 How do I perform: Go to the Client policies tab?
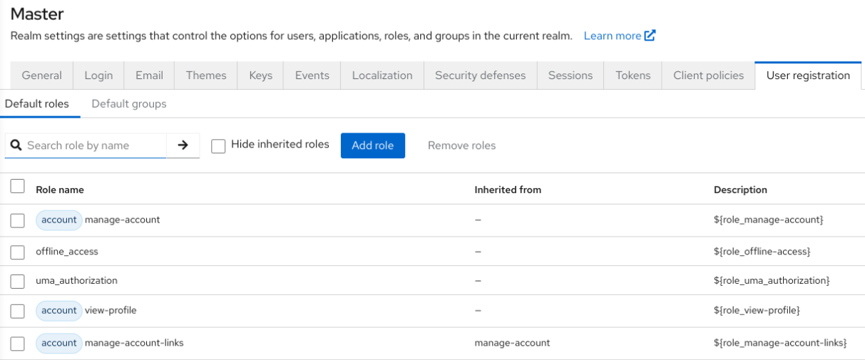(x=708, y=76)
